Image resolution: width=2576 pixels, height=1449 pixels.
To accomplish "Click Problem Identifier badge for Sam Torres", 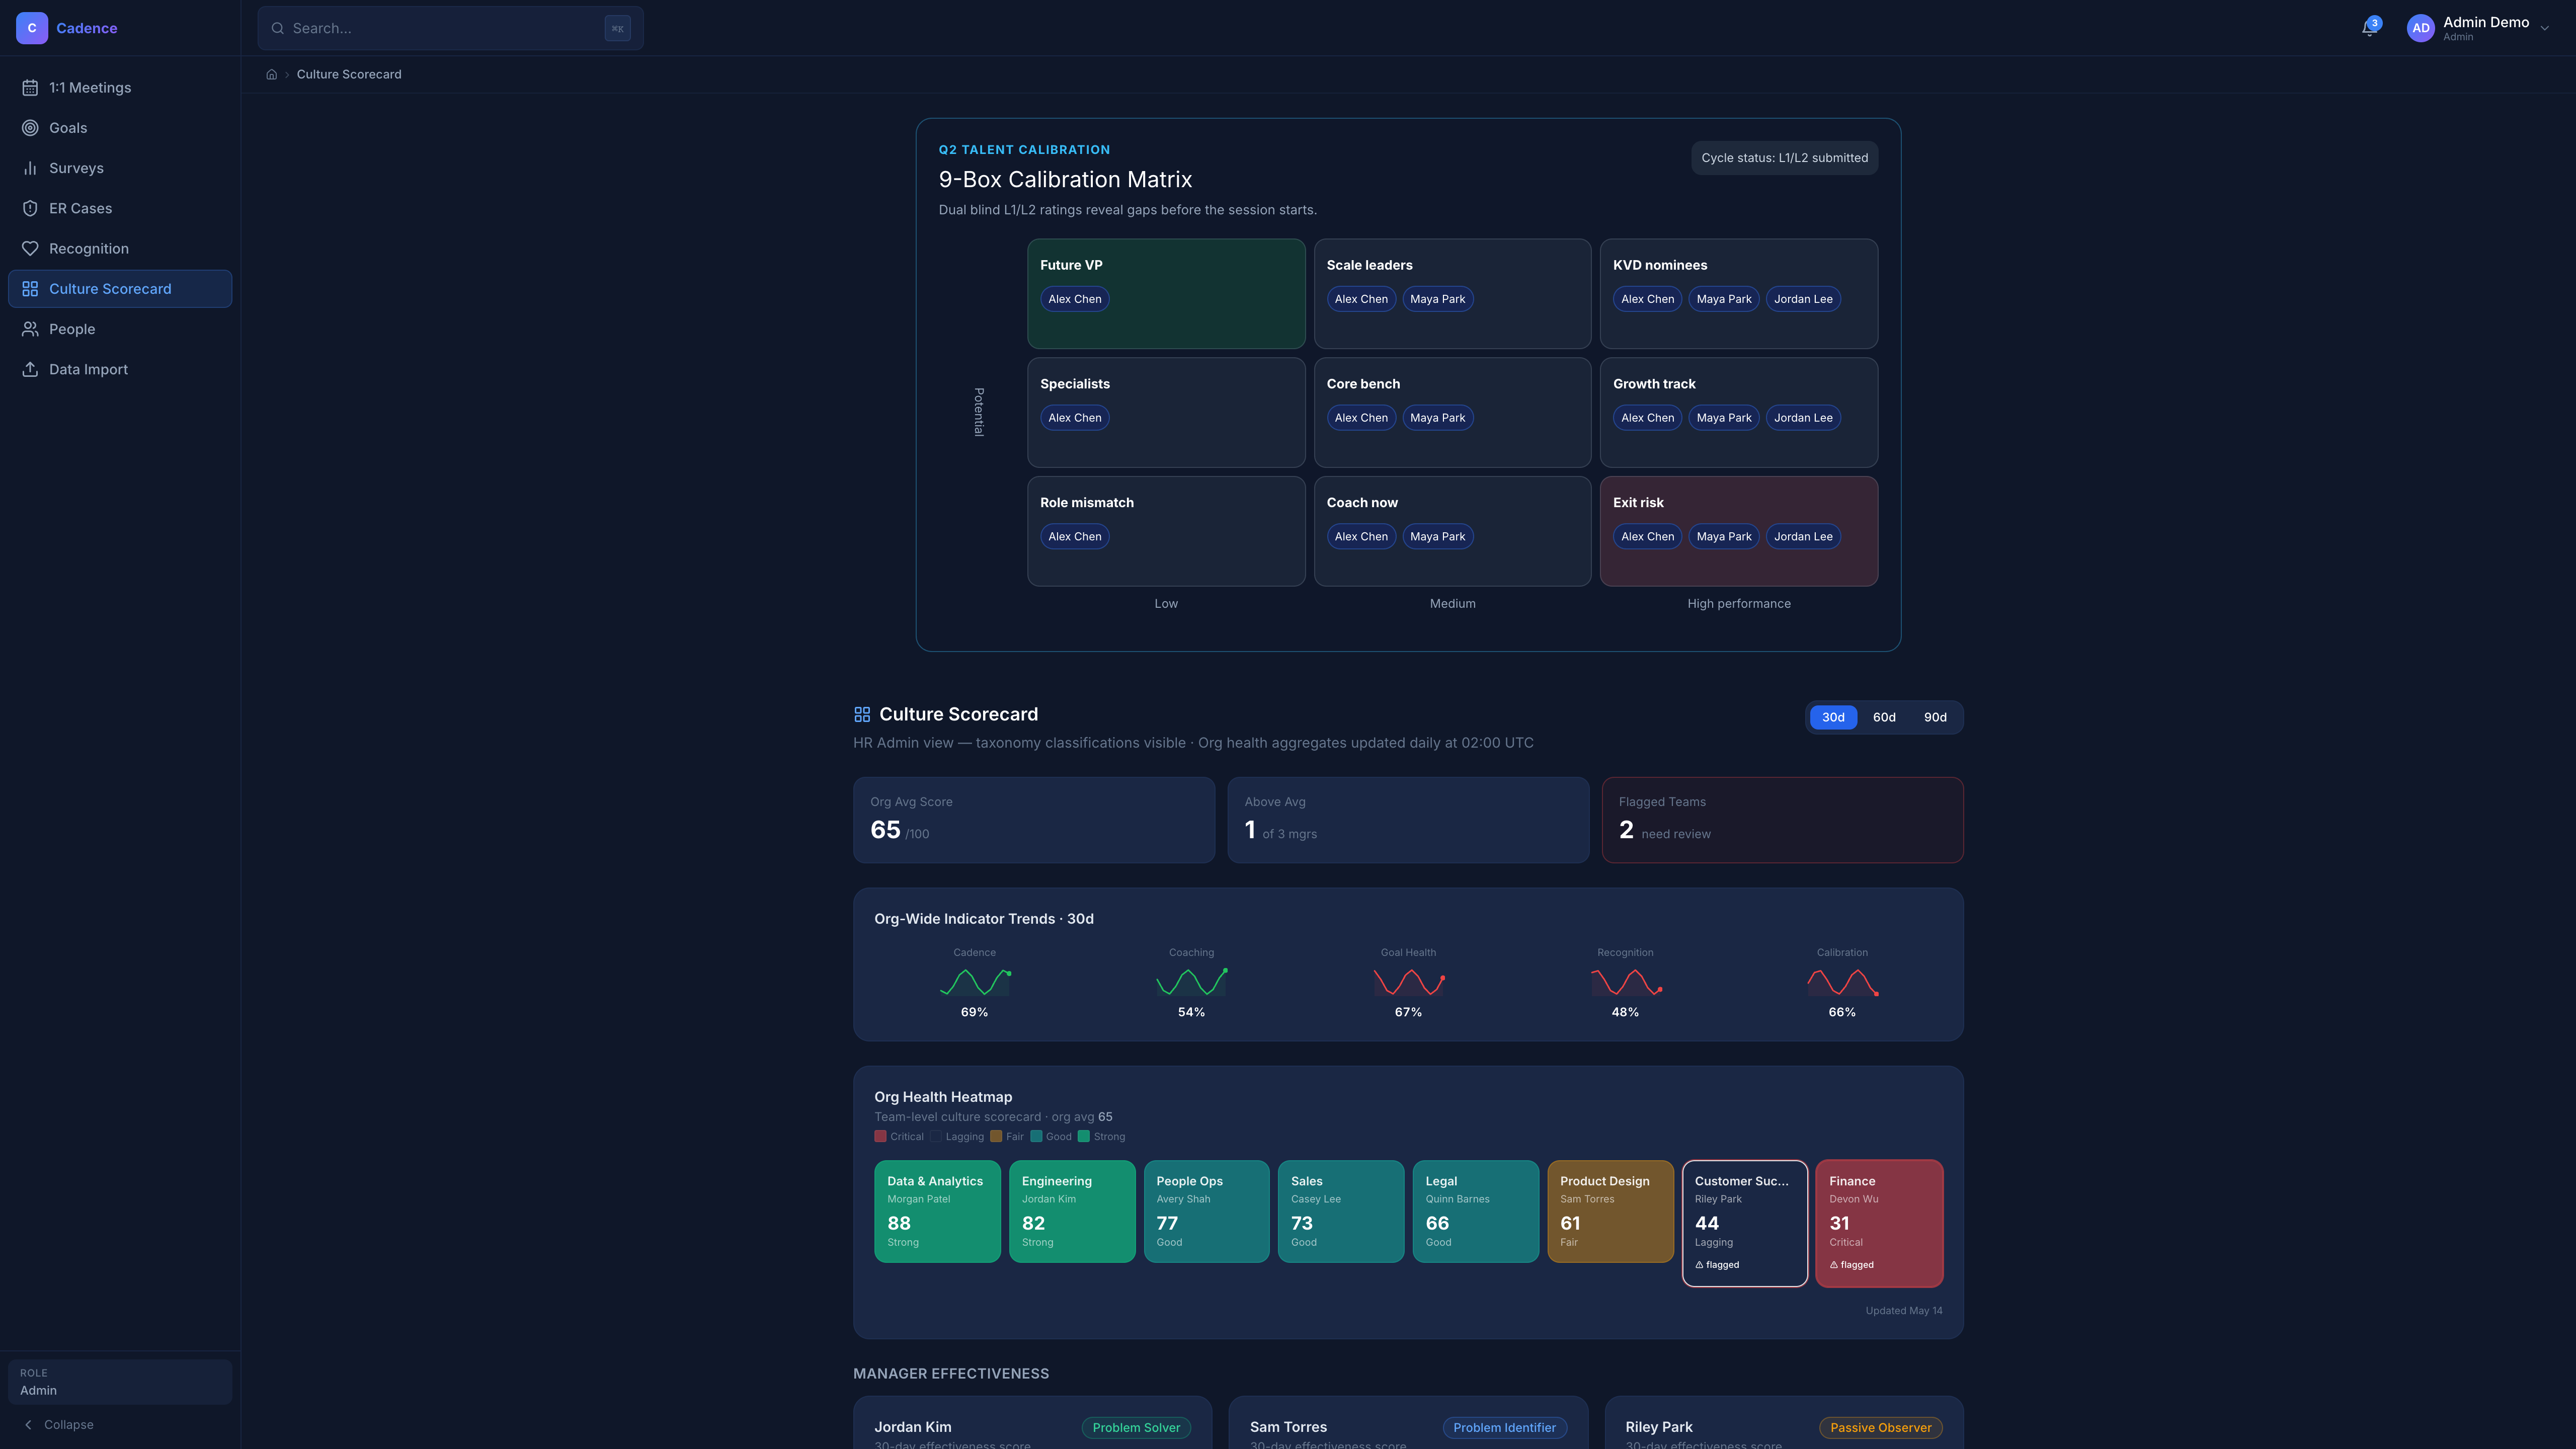I will click(1504, 1428).
